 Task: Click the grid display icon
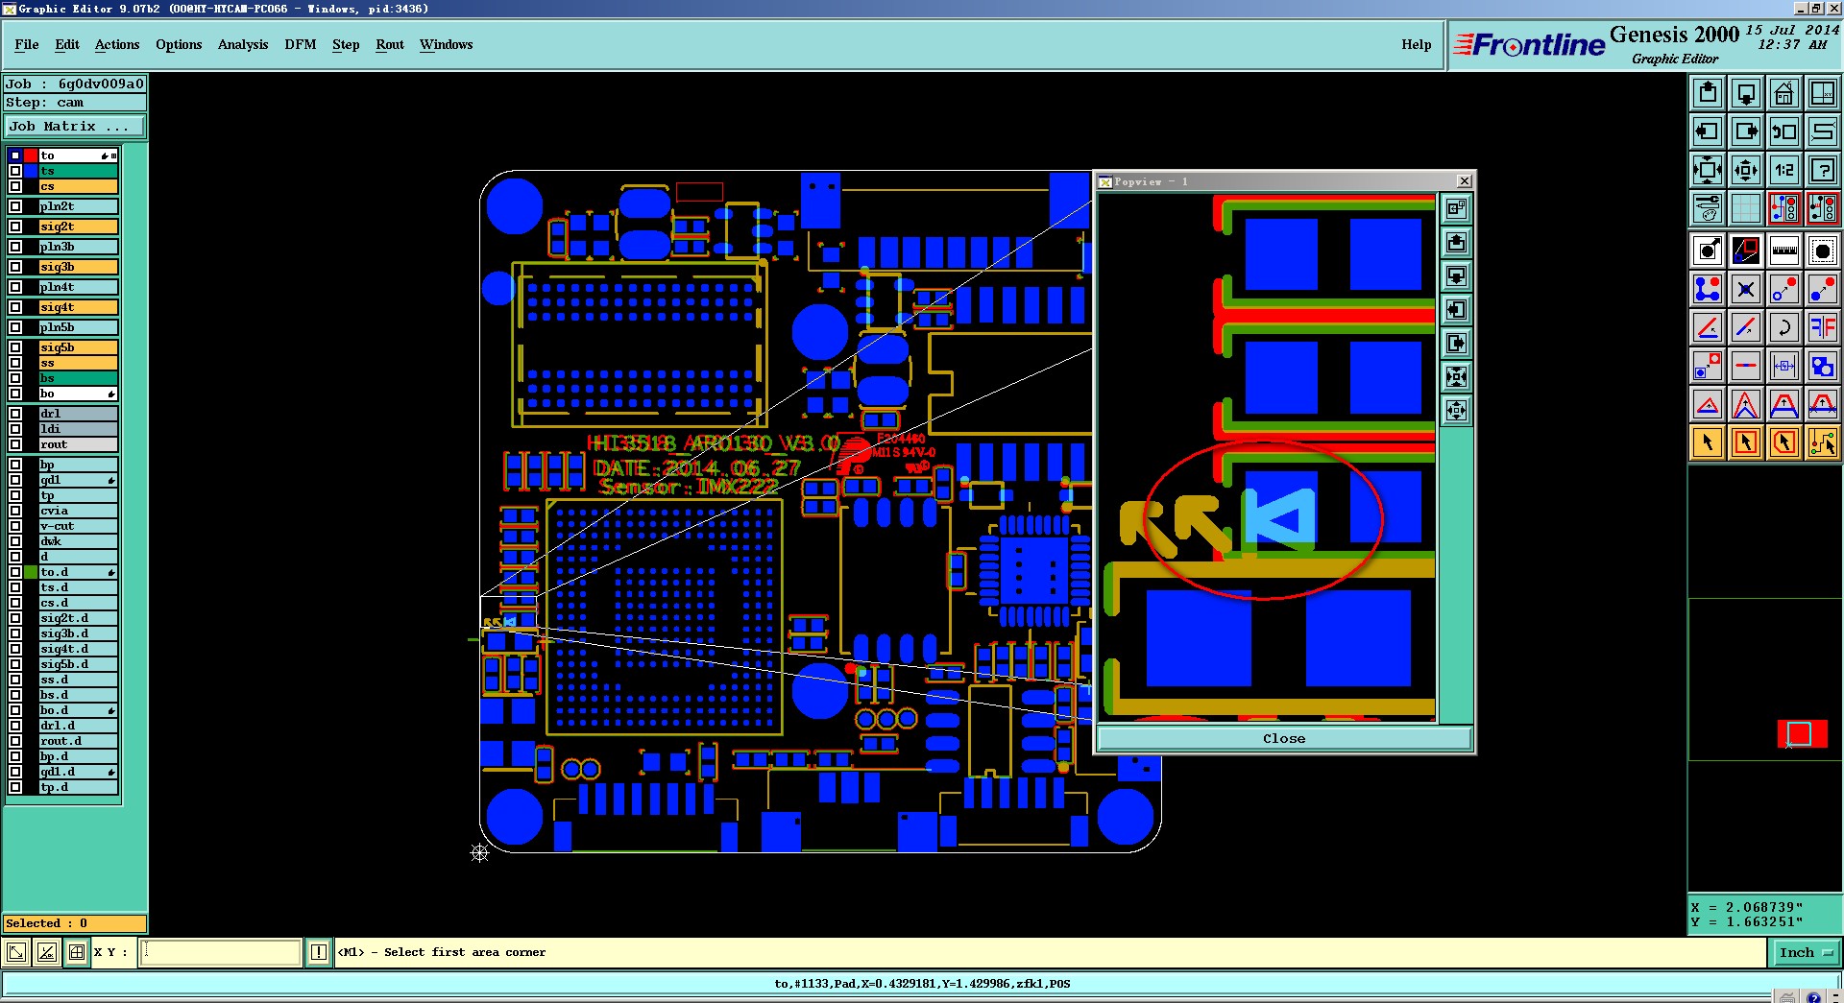(x=1745, y=208)
